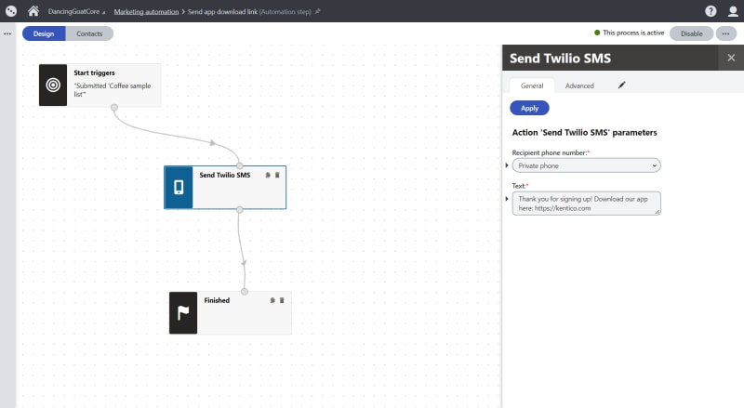Image resolution: width=744 pixels, height=408 pixels.
Task: Click the Disable process button
Action: 691,33
